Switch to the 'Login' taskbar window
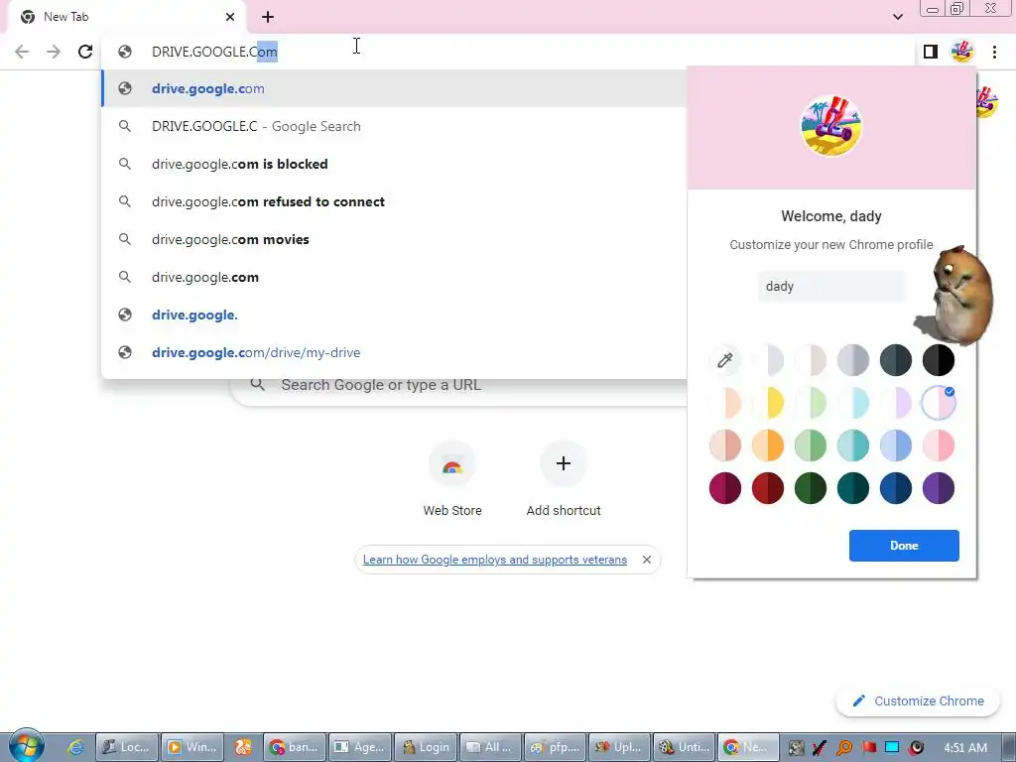Screen dimensions: 1016x762 (x=426, y=748)
